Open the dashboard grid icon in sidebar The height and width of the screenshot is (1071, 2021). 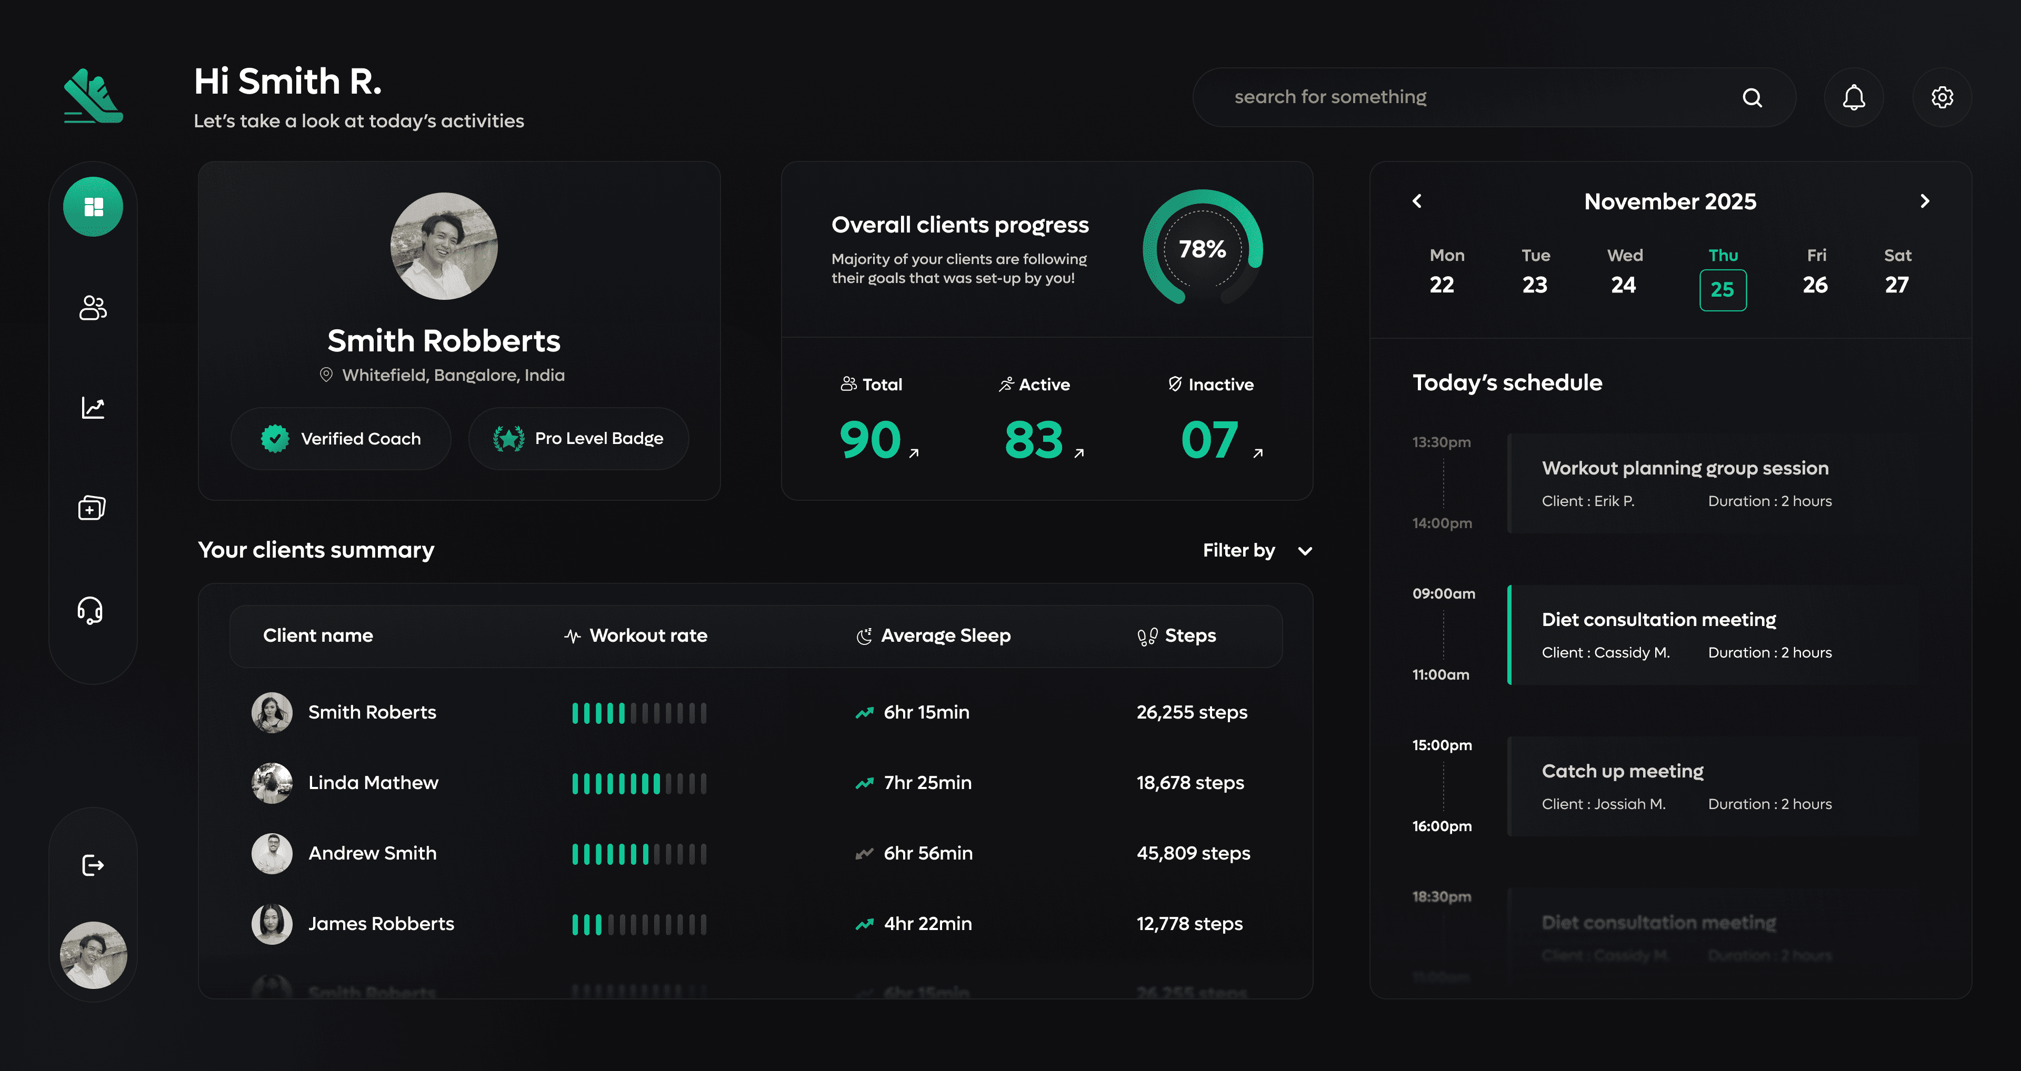coord(93,207)
